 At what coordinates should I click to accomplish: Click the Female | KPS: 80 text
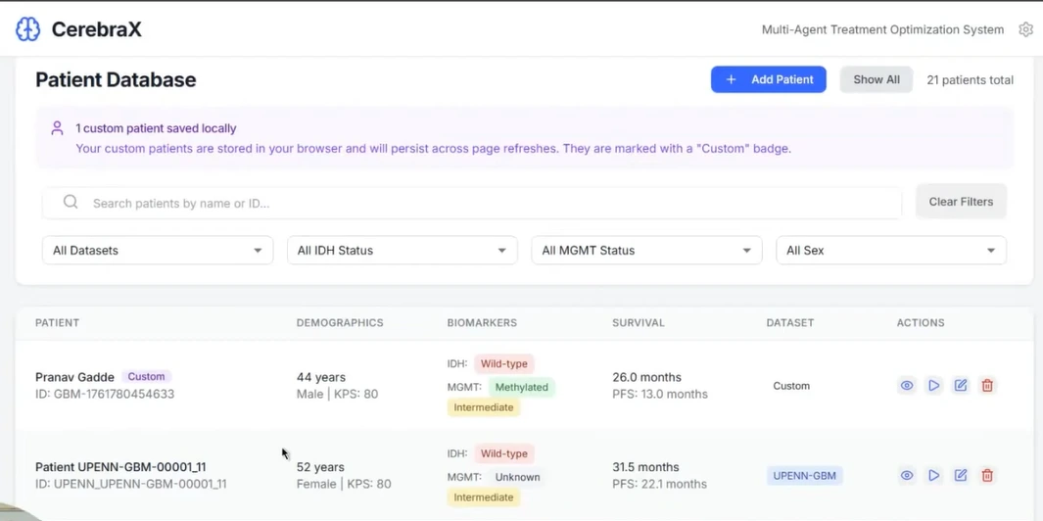pos(344,484)
